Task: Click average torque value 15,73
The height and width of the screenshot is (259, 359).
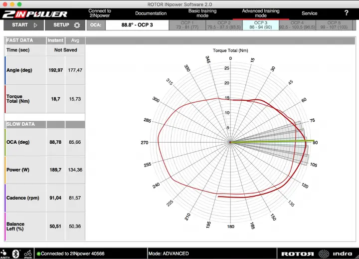Action: pyautogui.click(x=75, y=99)
